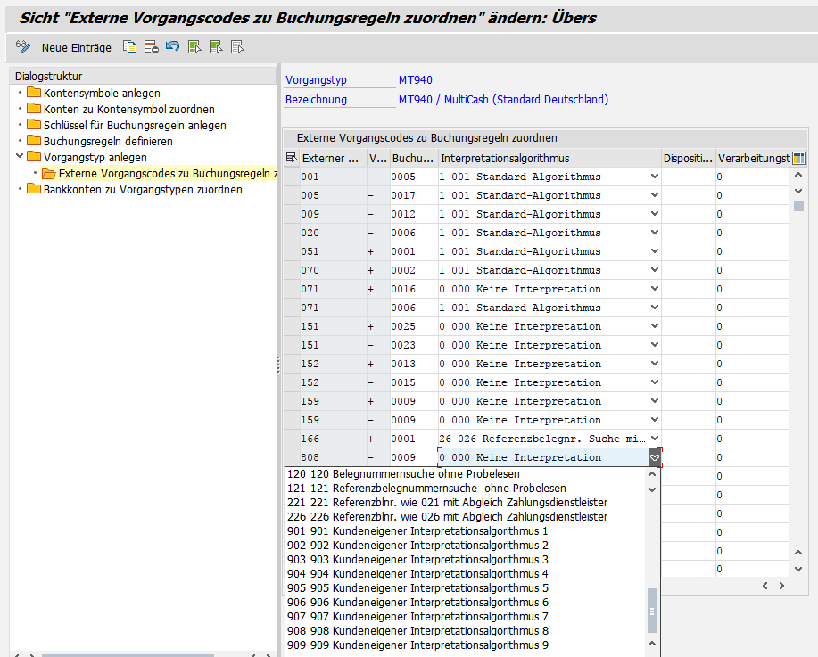
Task: Open the algorithm dropdown for code 166
Action: click(x=654, y=439)
